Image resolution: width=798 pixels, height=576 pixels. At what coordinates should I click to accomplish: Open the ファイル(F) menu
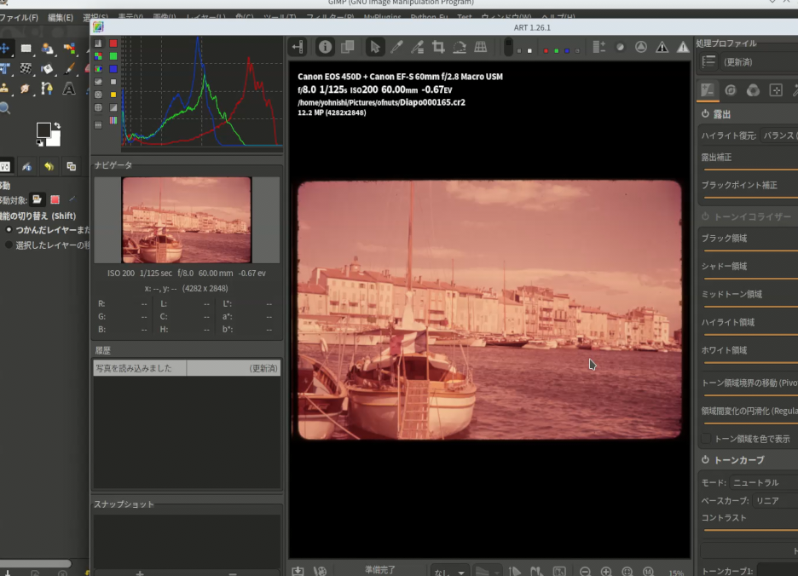[19, 17]
